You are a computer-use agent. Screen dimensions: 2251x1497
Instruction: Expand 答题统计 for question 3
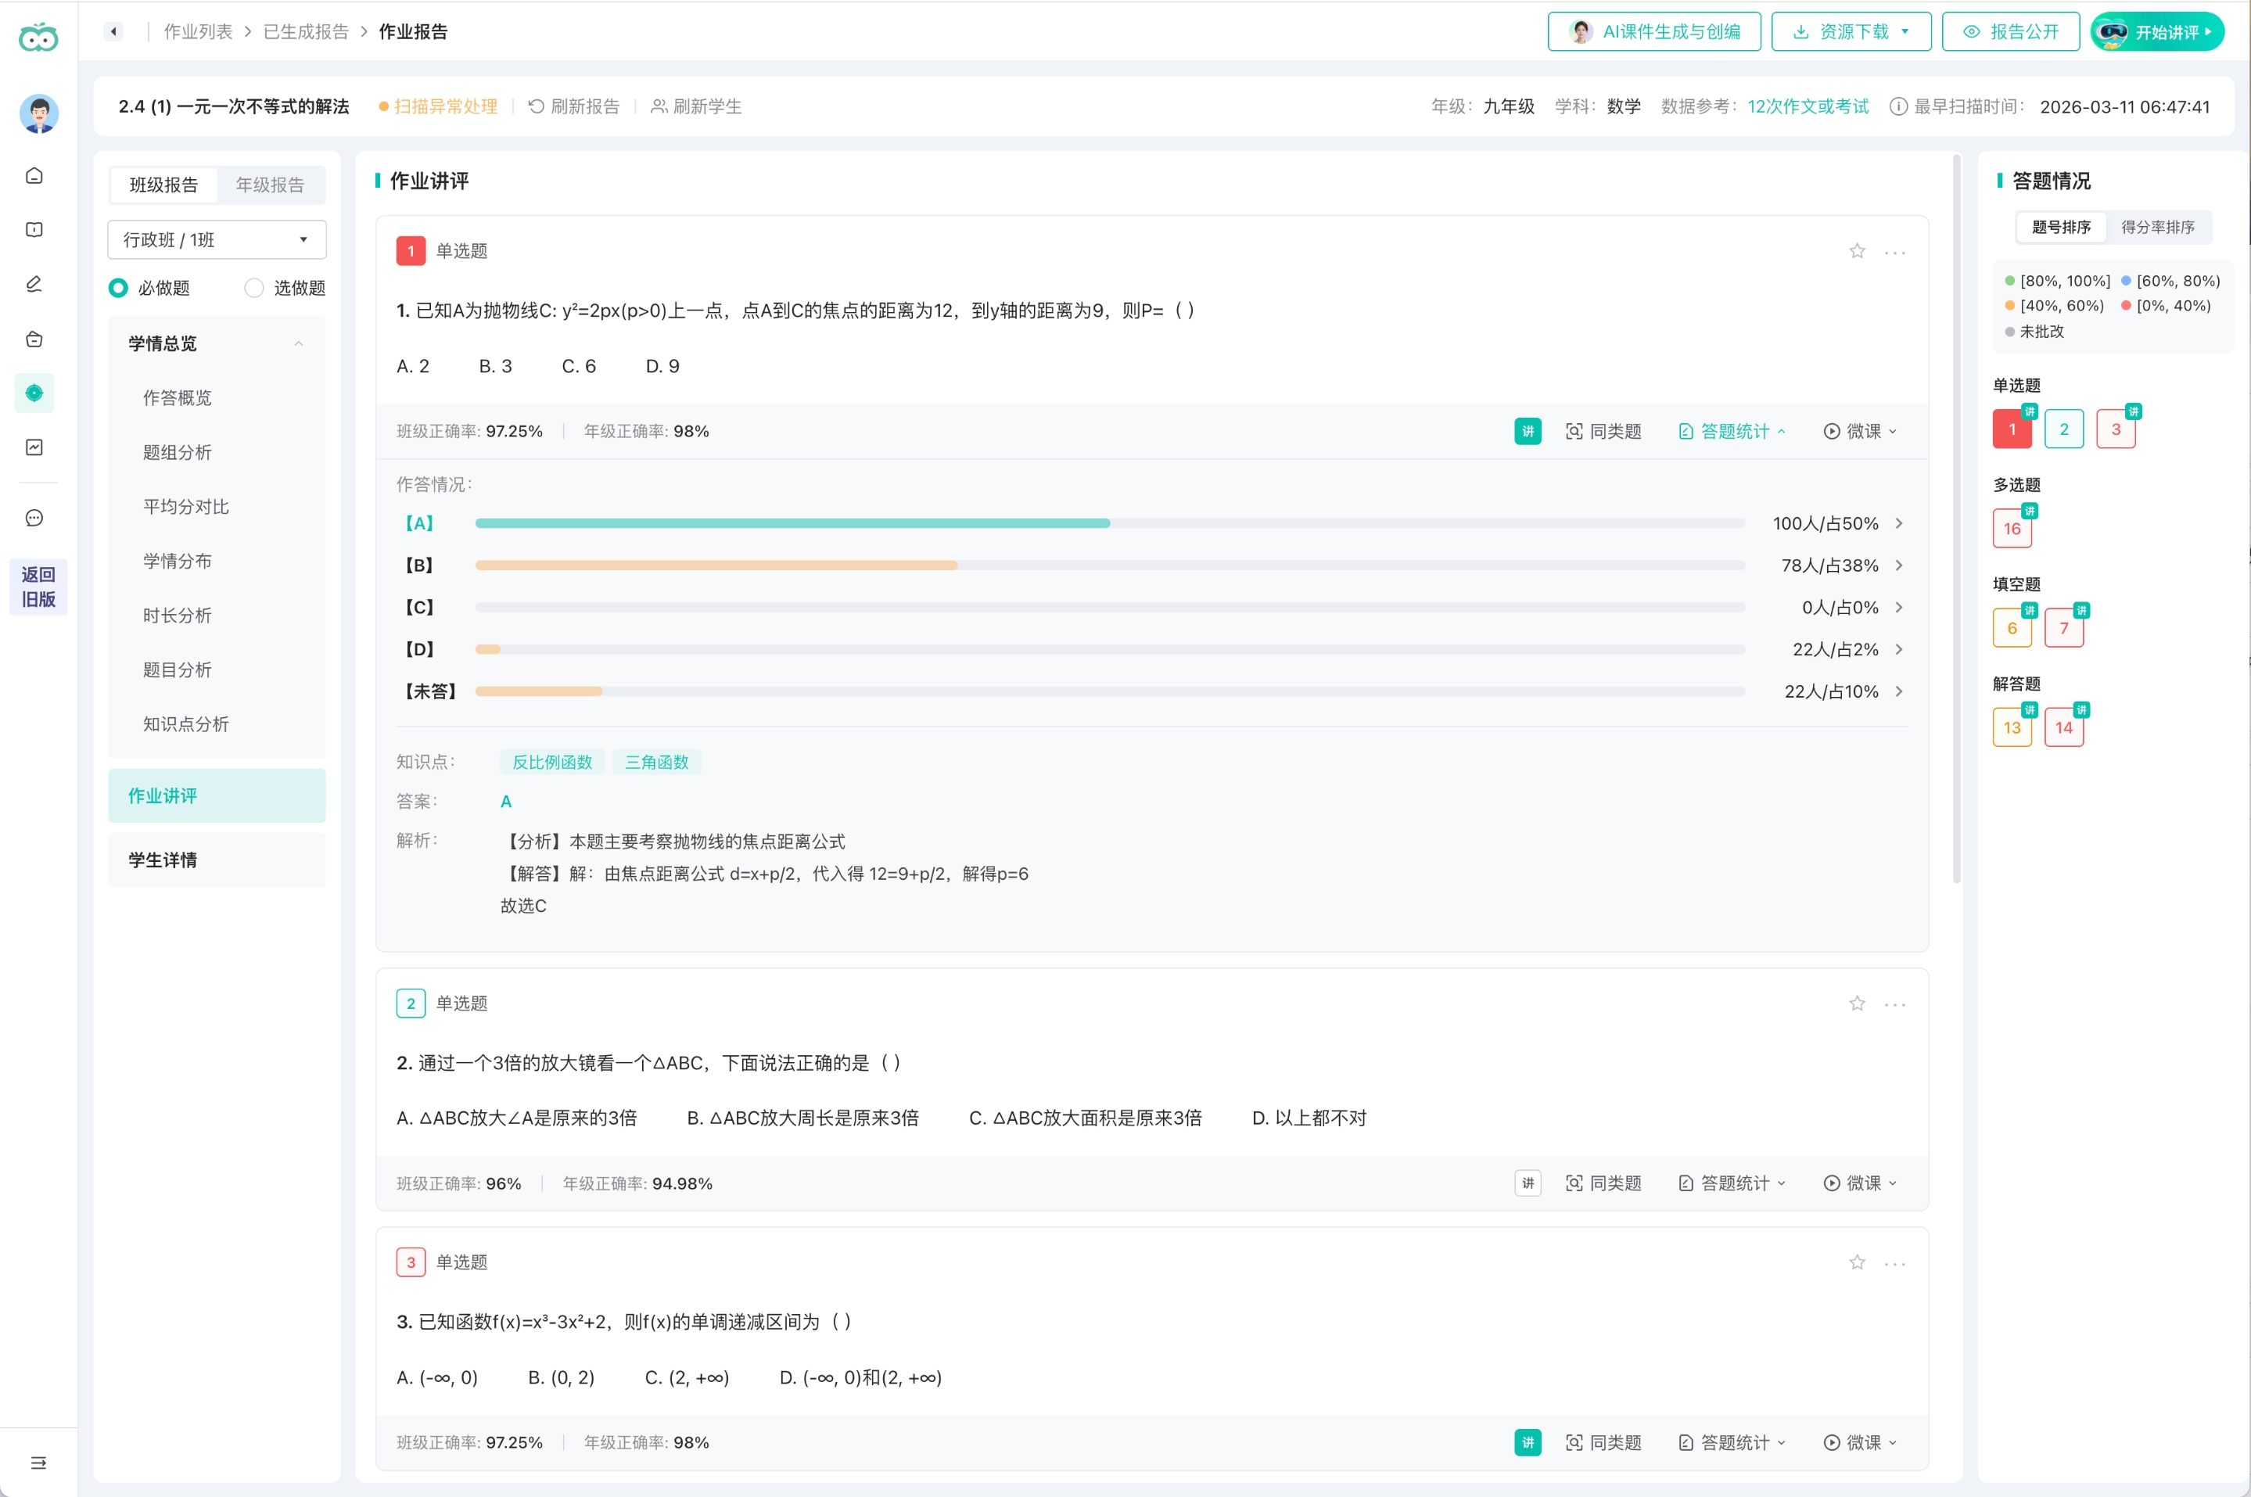click(x=1732, y=1441)
